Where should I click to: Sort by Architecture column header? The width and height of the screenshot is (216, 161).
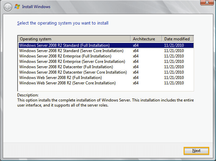click(x=146, y=39)
